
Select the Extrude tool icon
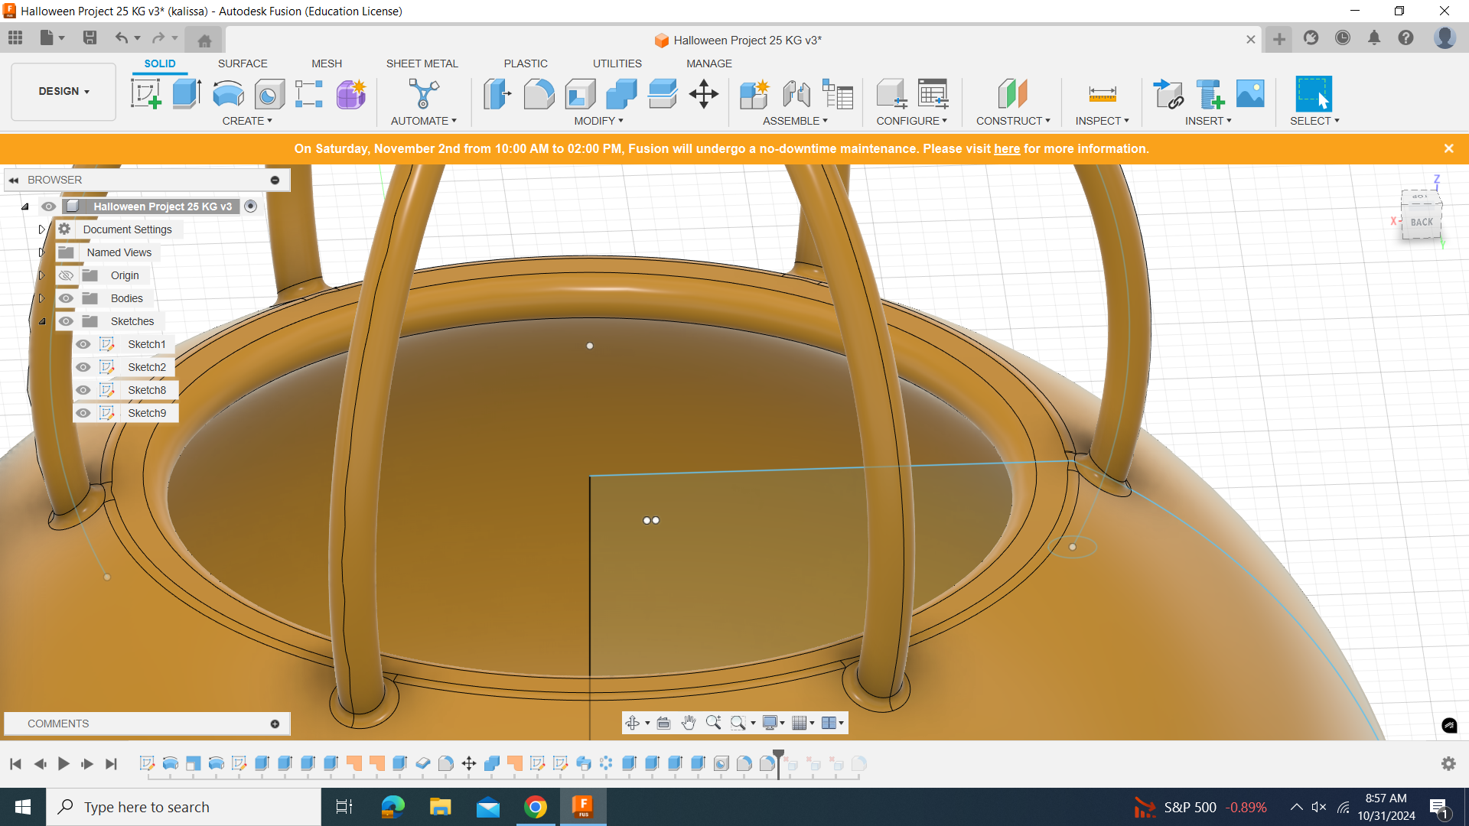pyautogui.click(x=187, y=94)
